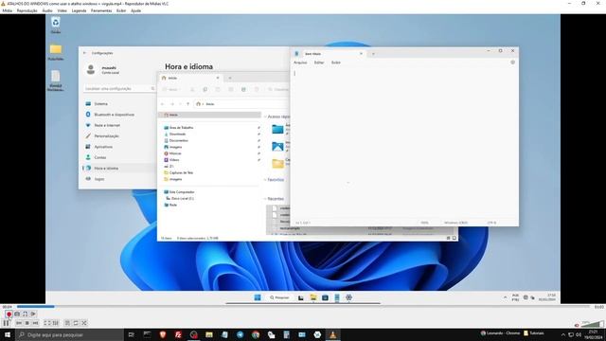The width and height of the screenshot is (606, 341).
Task: Show the VLC playlist
Action: point(67,323)
